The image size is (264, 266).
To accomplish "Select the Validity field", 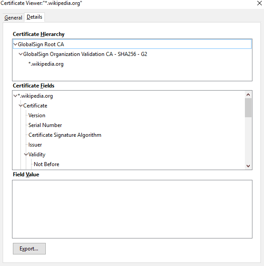I will click(x=37, y=155).
